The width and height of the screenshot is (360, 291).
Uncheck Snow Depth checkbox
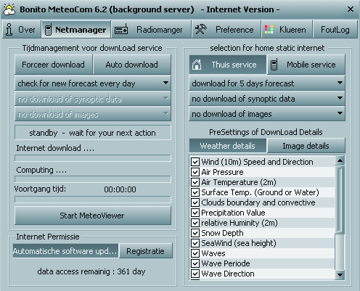coord(195,233)
